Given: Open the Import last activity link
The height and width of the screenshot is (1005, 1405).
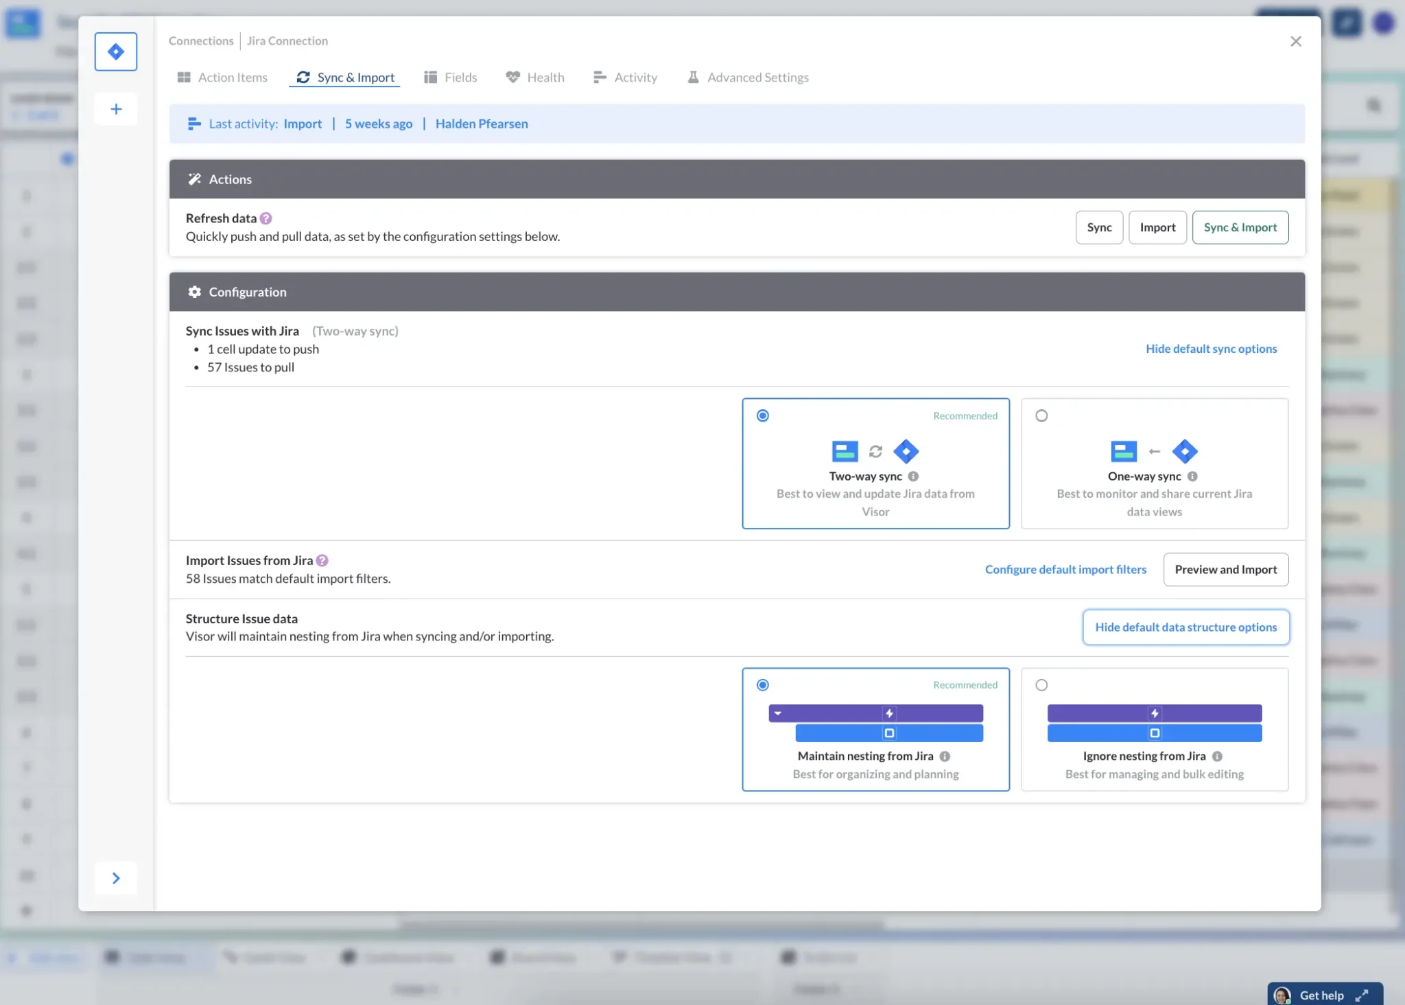Looking at the screenshot, I should (x=303, y=124).
